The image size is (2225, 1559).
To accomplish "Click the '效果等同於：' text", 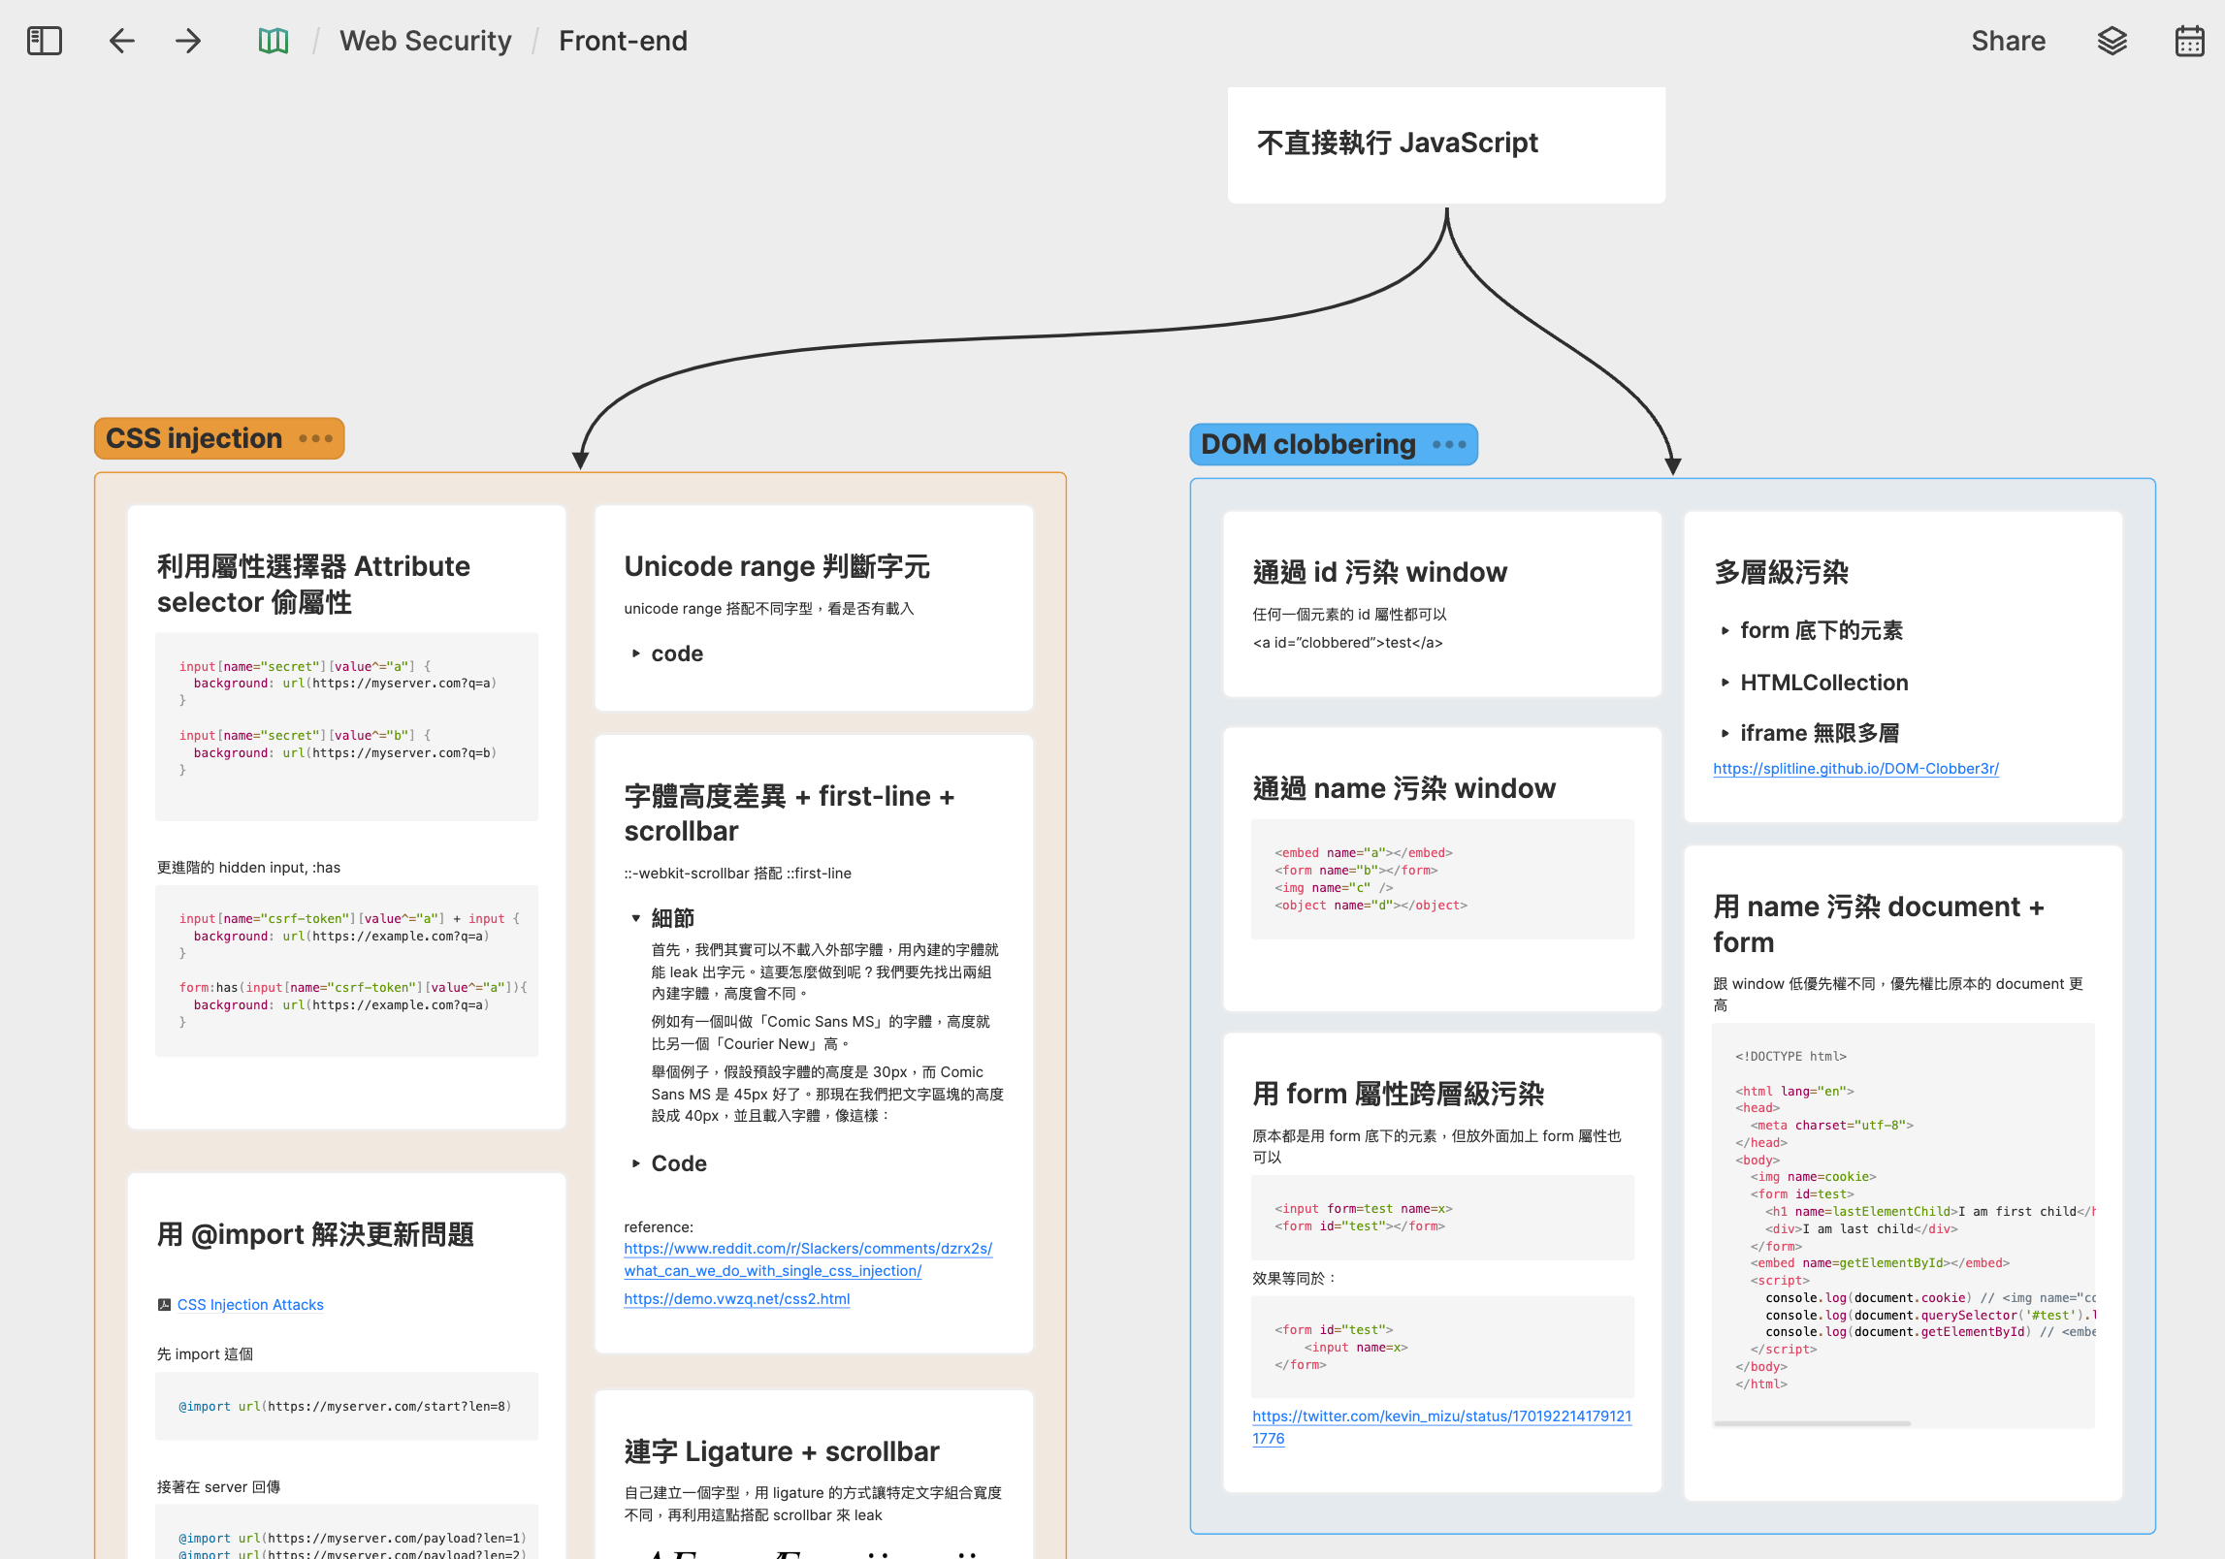I will pyautogui.click(x=1295, y=1279).
